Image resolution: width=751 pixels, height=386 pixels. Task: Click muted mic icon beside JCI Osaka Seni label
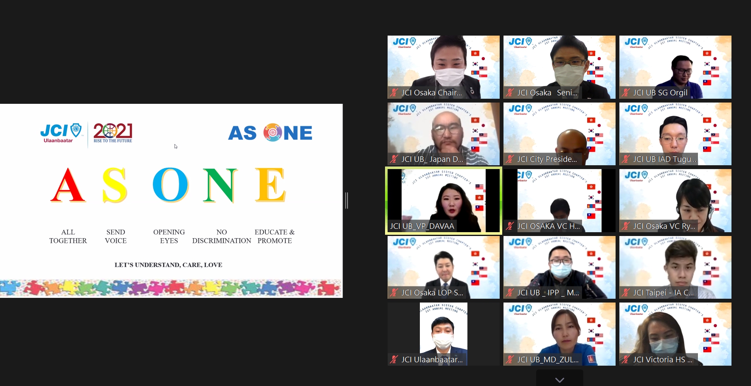[x=510, y=93]
